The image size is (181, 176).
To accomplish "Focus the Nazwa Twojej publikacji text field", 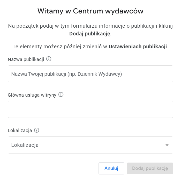I will (x=90, y=74).
